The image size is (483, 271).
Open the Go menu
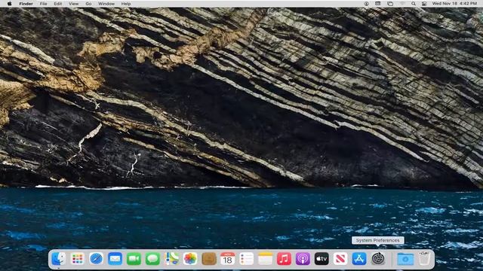88,4
